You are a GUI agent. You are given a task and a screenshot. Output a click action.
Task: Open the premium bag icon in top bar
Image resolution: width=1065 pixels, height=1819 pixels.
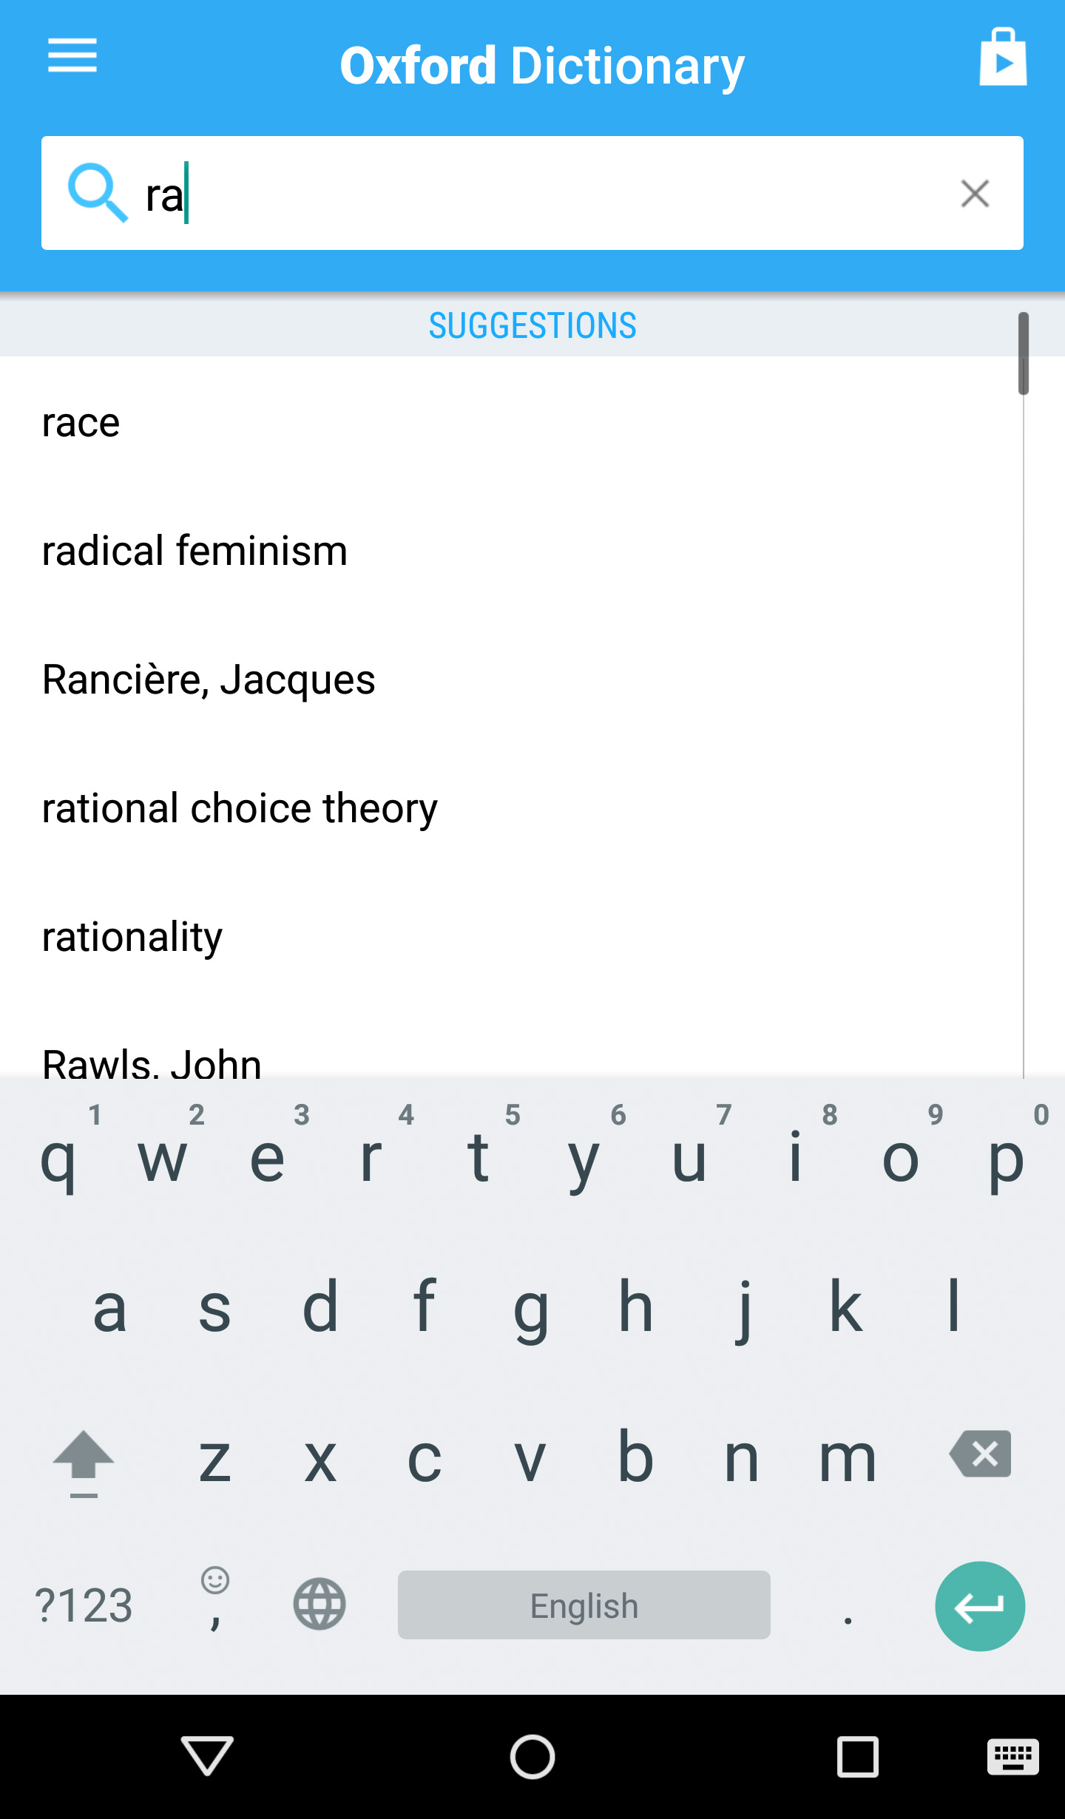tap(1004, 58)
